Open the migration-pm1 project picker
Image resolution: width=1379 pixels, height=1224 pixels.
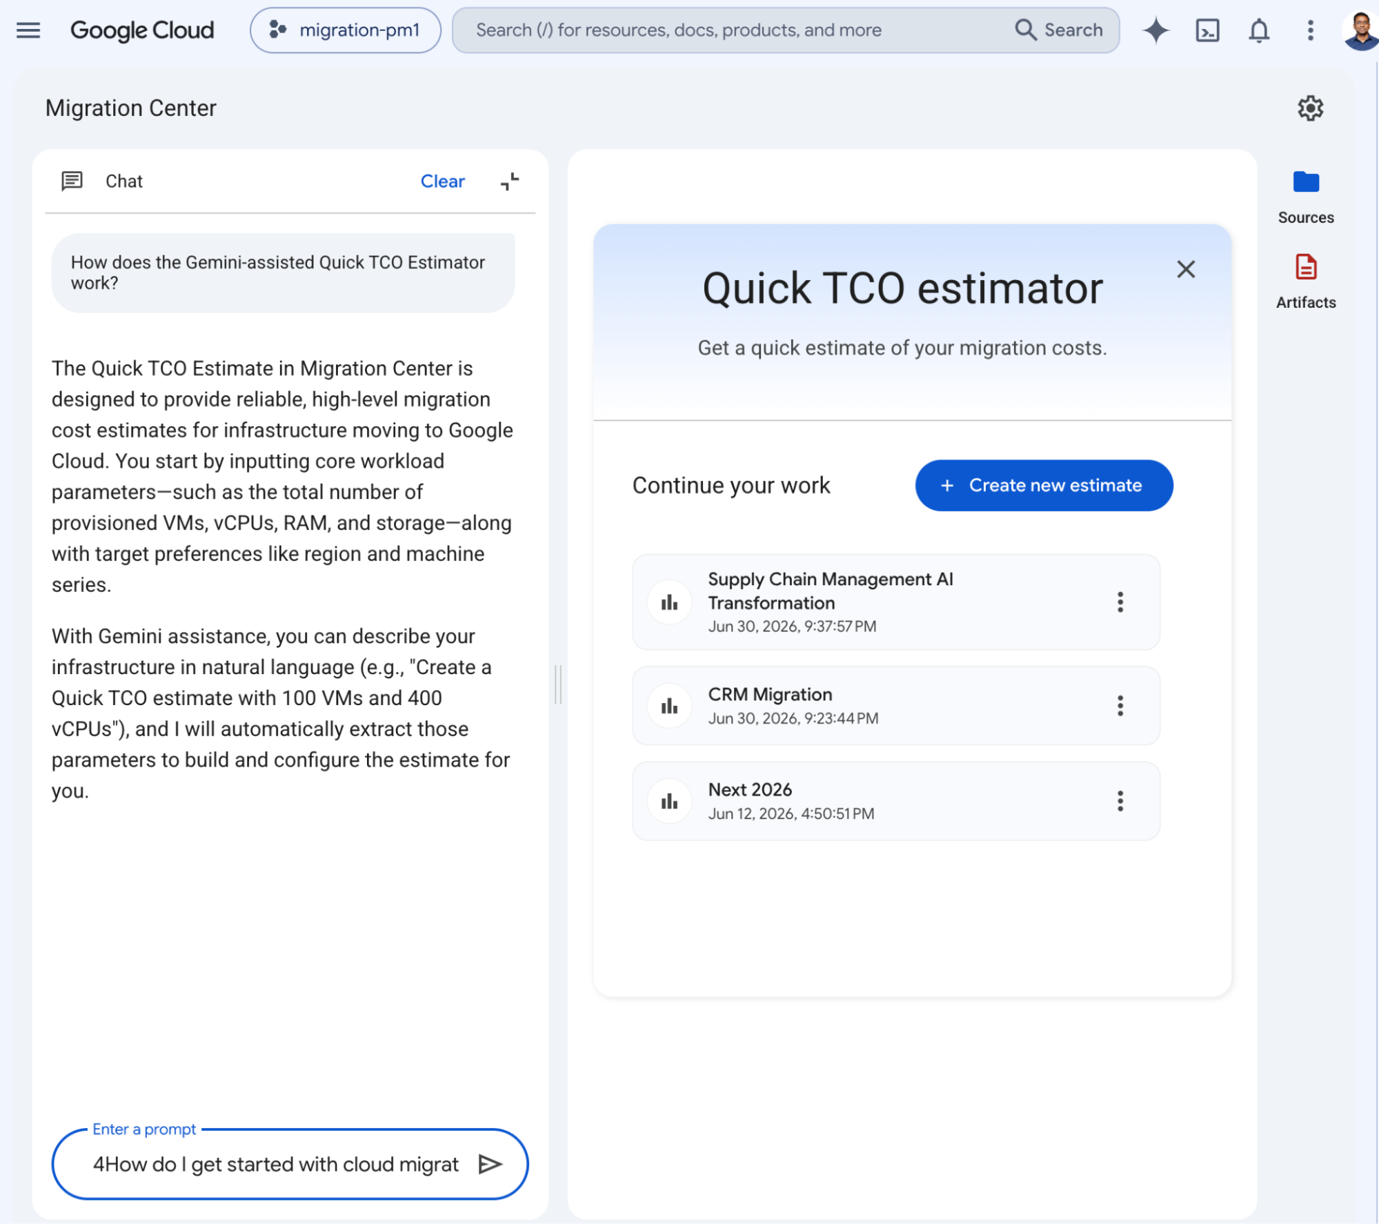coord(345,30)
